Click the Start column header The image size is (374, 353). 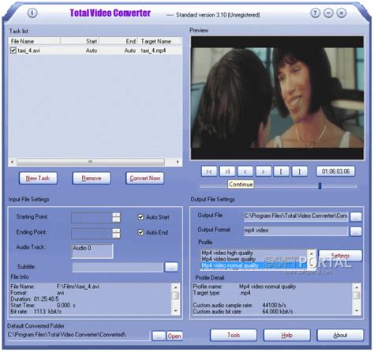(x=80, y=41)
